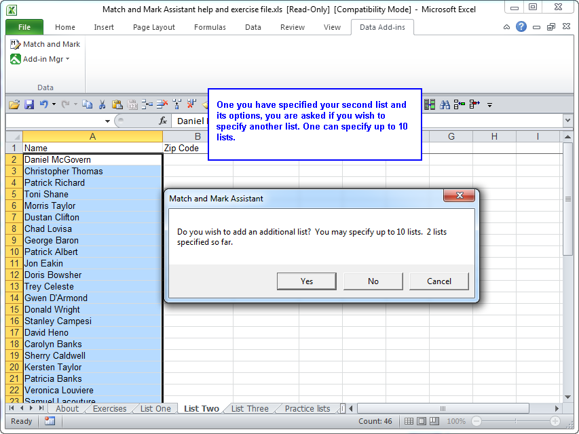The image size is (579, 434).
Task: Switch to Normal view in status bar
Action: (x=409, y=421)
